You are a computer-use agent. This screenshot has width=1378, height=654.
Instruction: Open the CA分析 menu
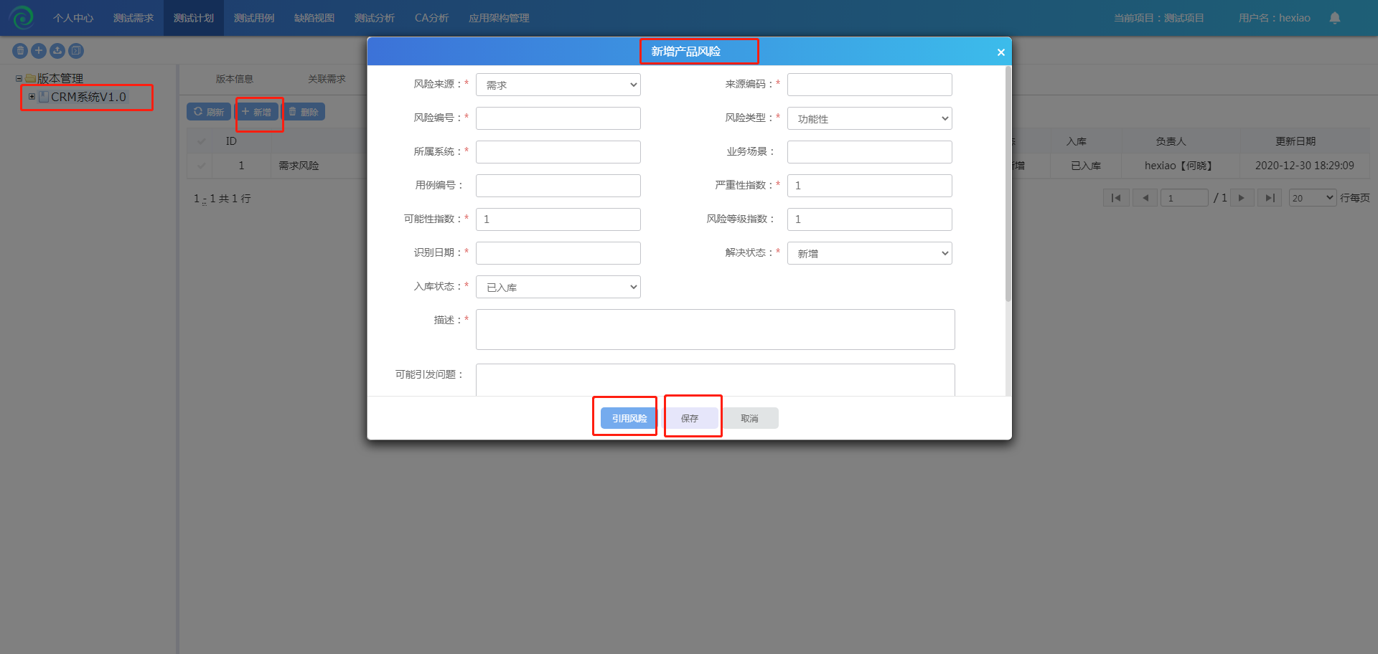click(431, 18)
